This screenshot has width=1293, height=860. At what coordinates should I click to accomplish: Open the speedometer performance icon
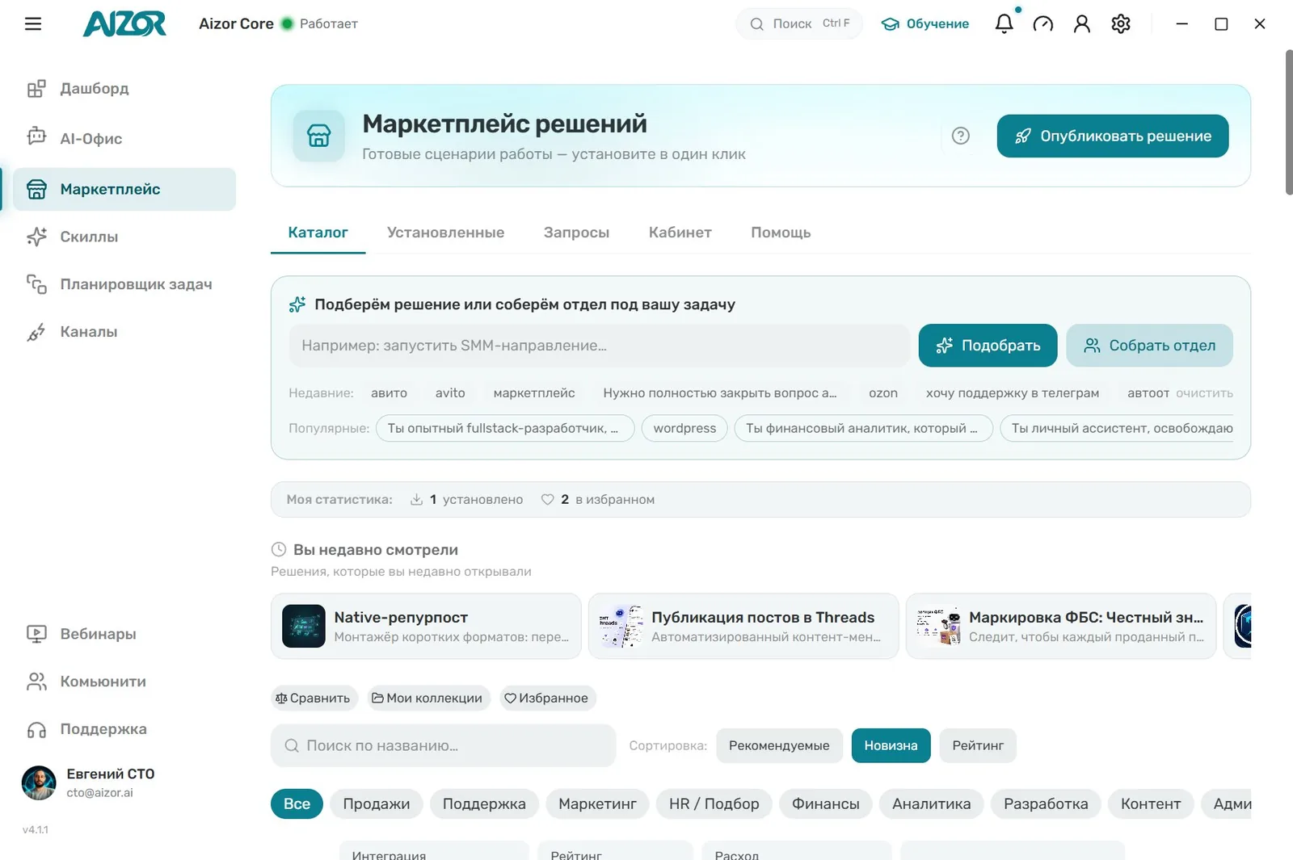tap(1043, 24)
